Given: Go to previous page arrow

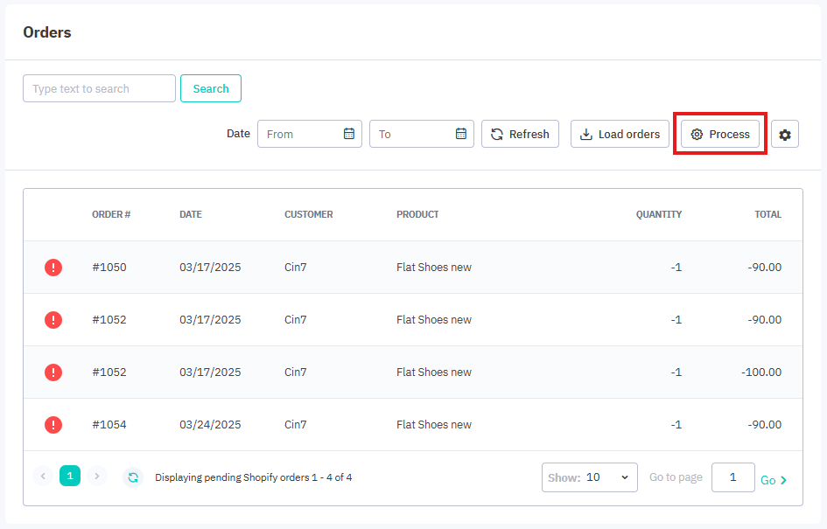Looking at the screenshot, I should point(43,477).
